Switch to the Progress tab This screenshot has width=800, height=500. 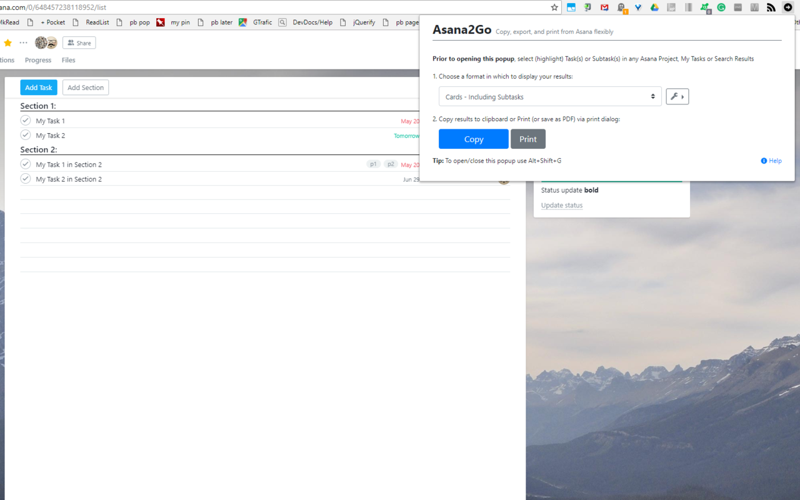38,59
